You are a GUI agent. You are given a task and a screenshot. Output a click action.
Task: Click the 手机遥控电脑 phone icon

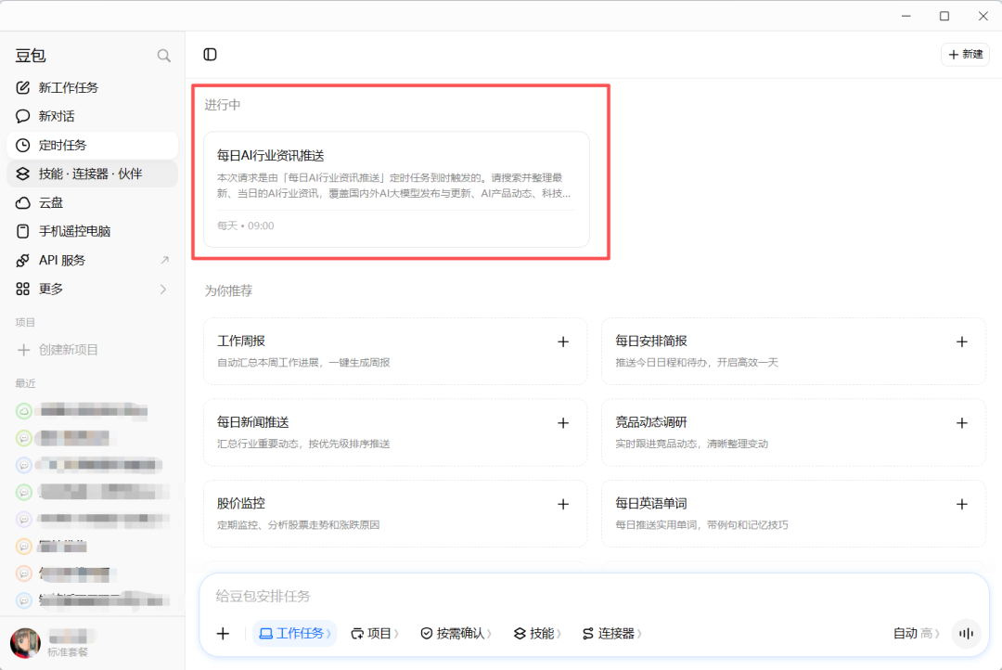pyautogui.click(x=23, y=231)
